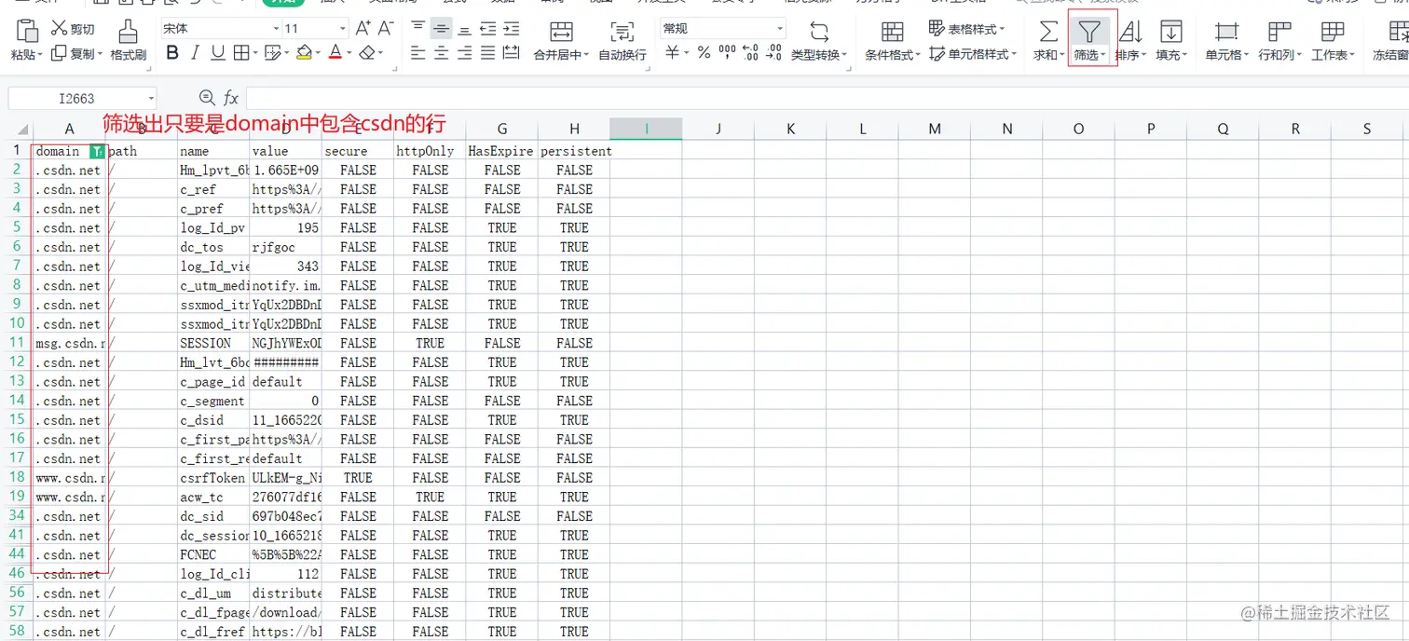This screenshot has height=641, width=1409.
Task: Select column K header
Action: [x=790, y=130]
